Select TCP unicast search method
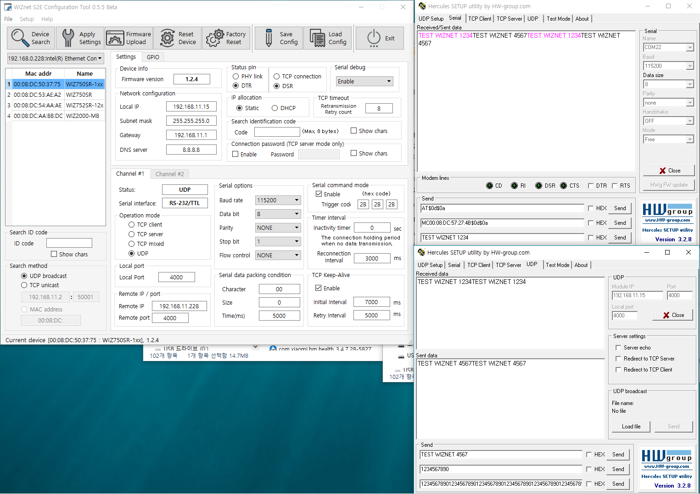Image resolution: width=700 pixels, height=494 pixels. (24, 285)
